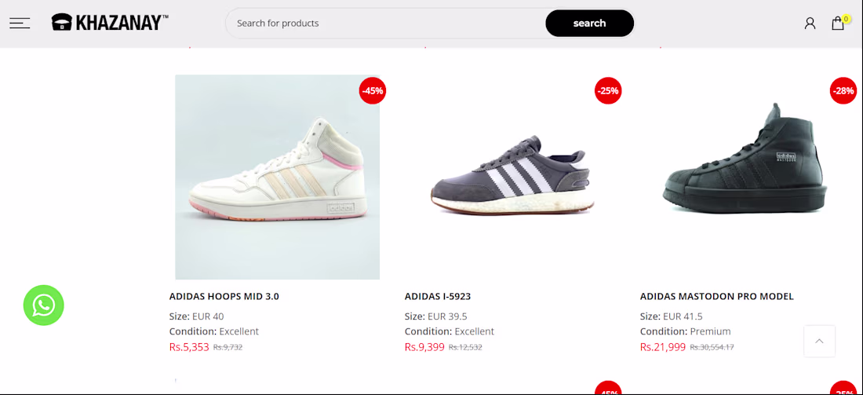Open Adidas Hoops Mid 3.0 product image

pyautogui.click(x=278, y=177)
